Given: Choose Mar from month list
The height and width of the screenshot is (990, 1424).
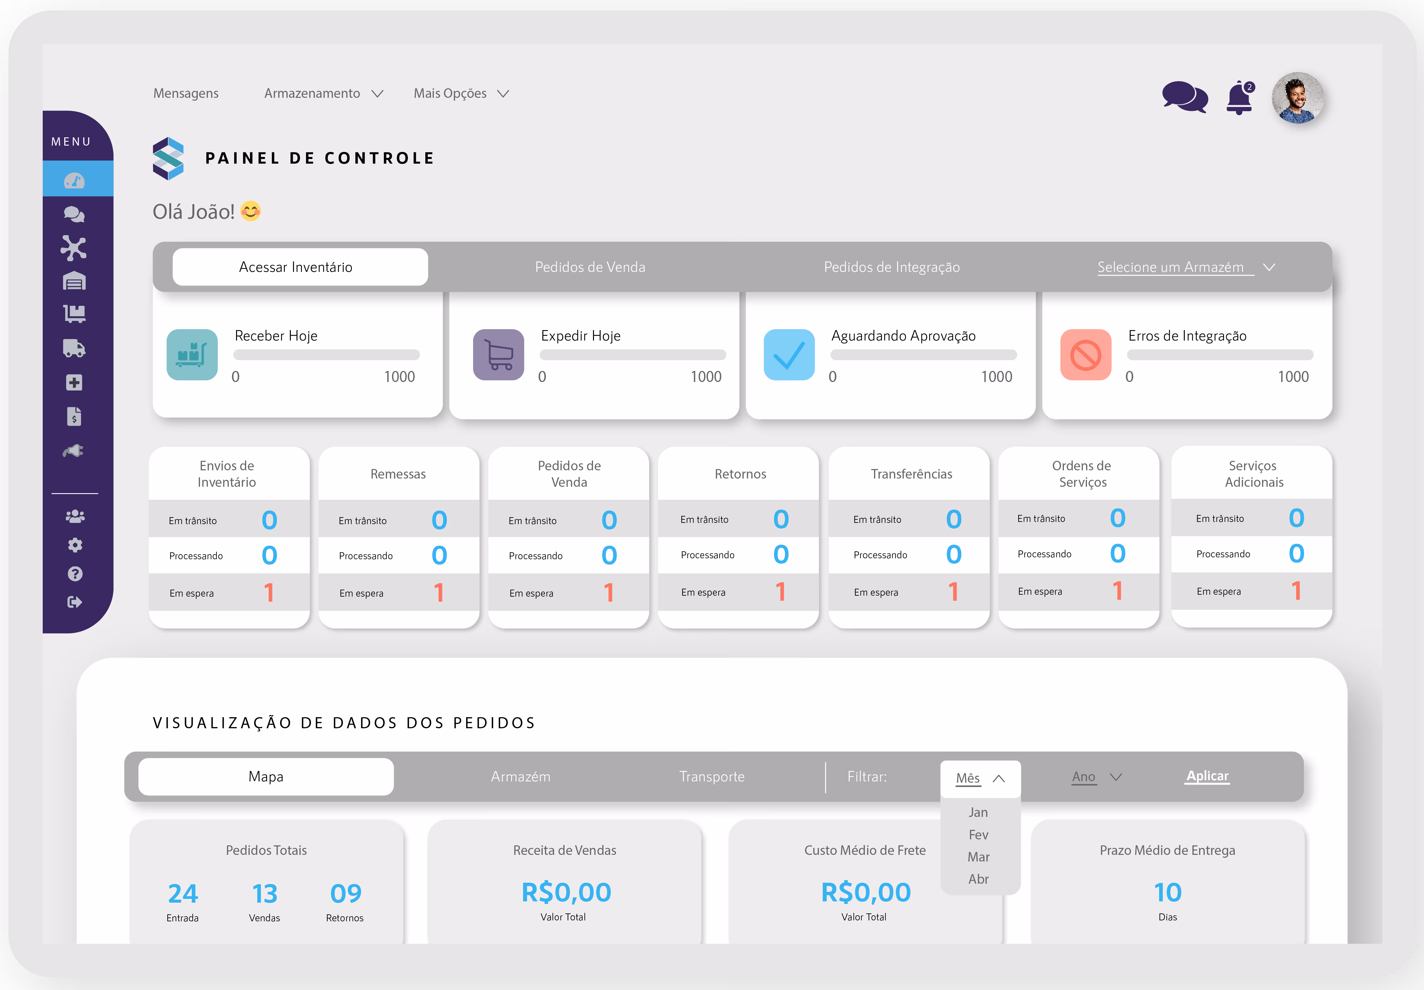Looking at the screenshot, I should [x=978, y=857].
